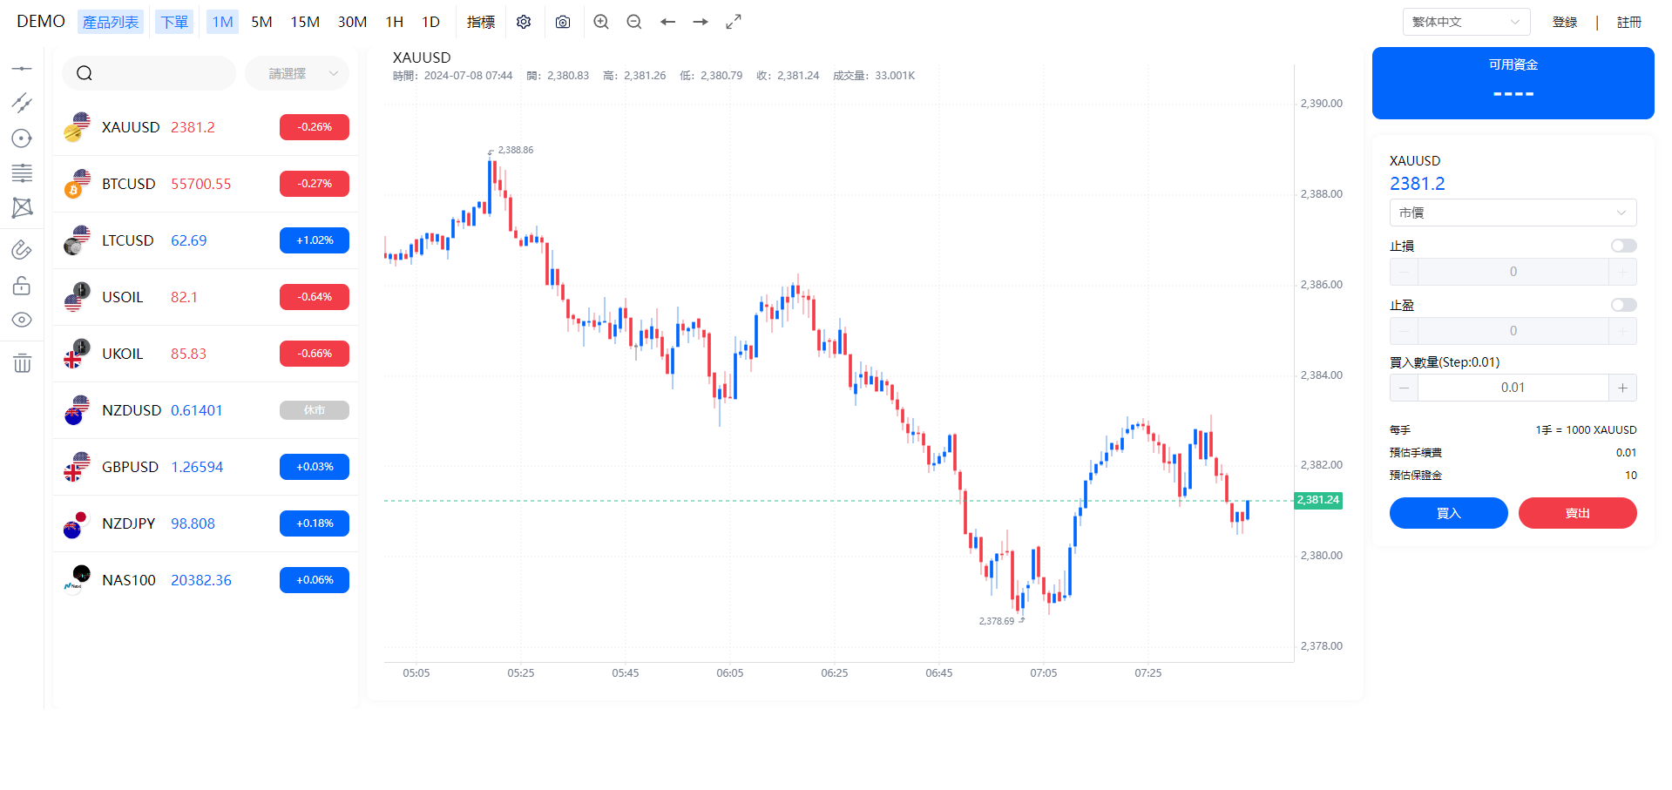The width and height of the screenshot is (1672, 790).
Task: Open chart settings gear icon
Action: pos(524,22)
